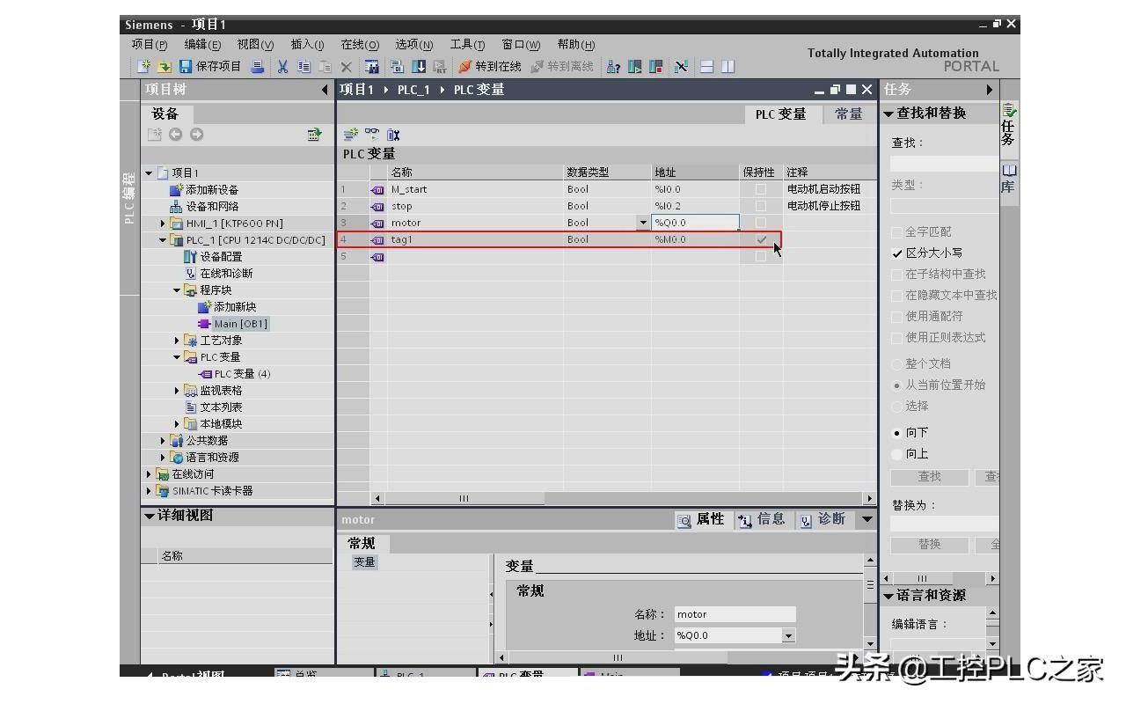Click the 查找 search input field

944,164
